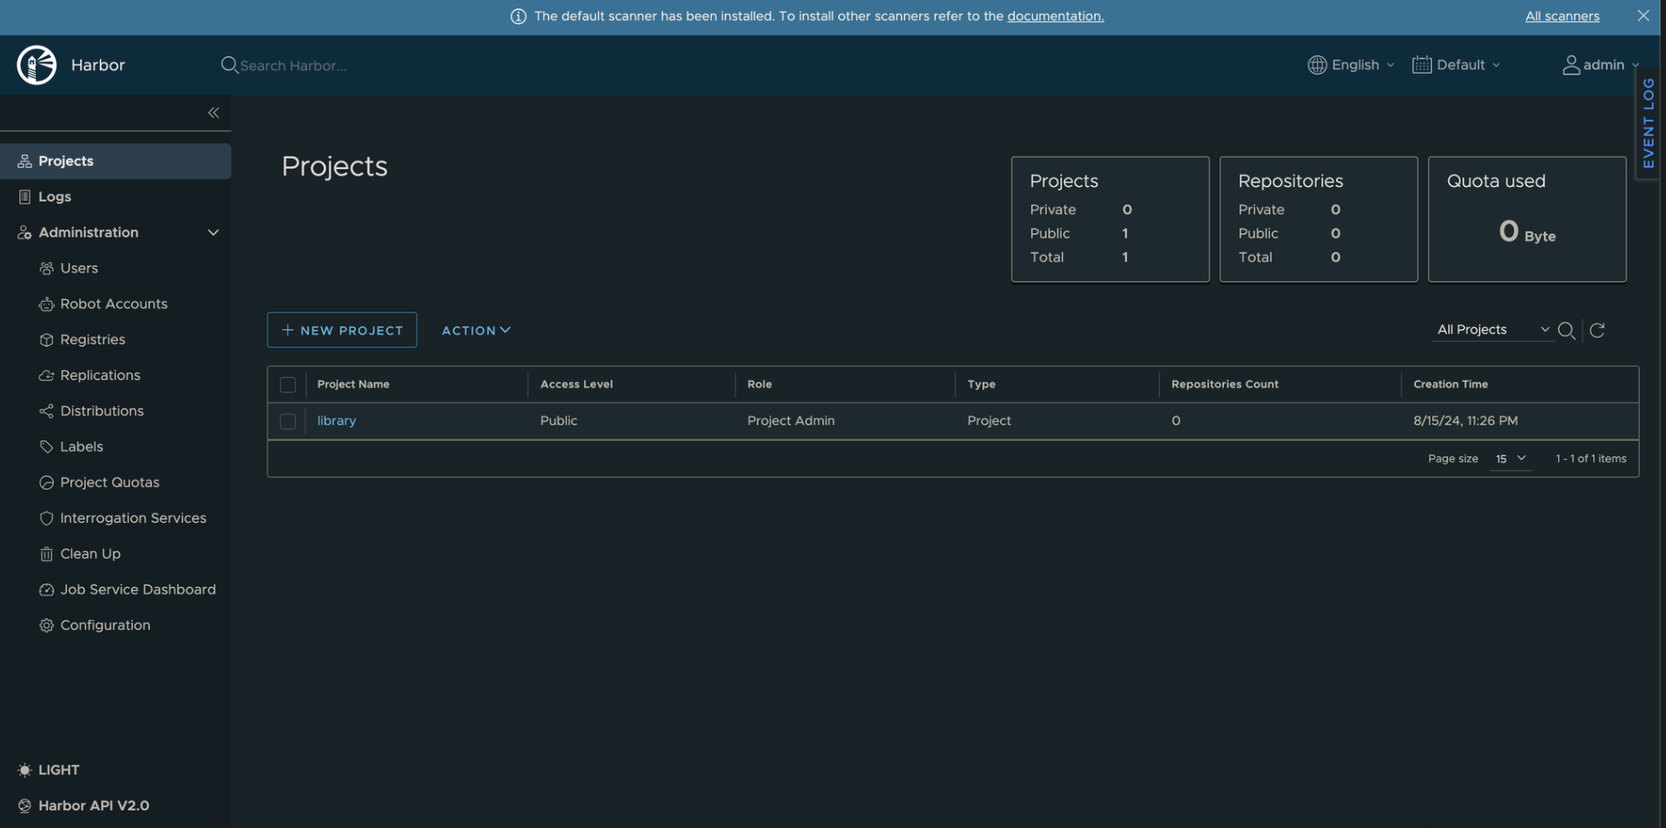Sort by Project Name column header

pyautogui.click(x=353, y=384)
